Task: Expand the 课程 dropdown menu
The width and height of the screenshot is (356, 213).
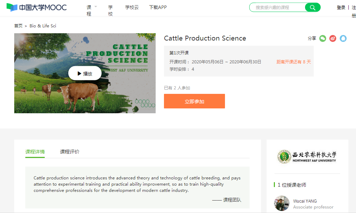Action: coord(92,10)
